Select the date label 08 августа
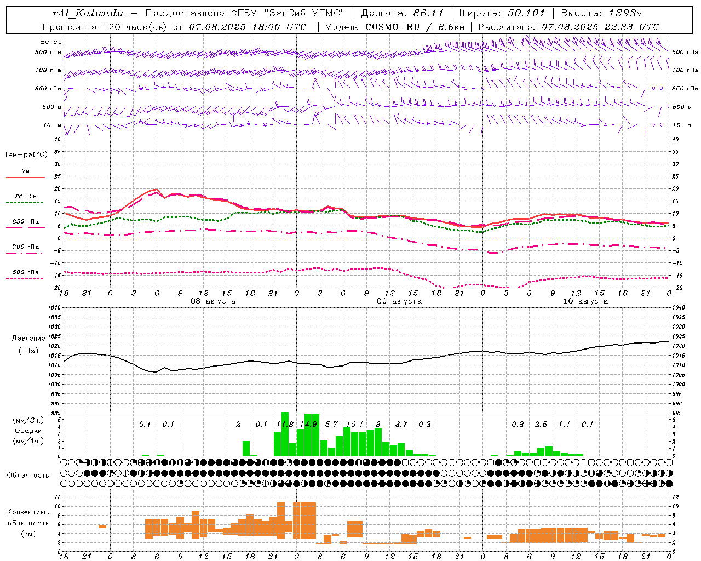701x561 pixels. (x=212, y=301)
